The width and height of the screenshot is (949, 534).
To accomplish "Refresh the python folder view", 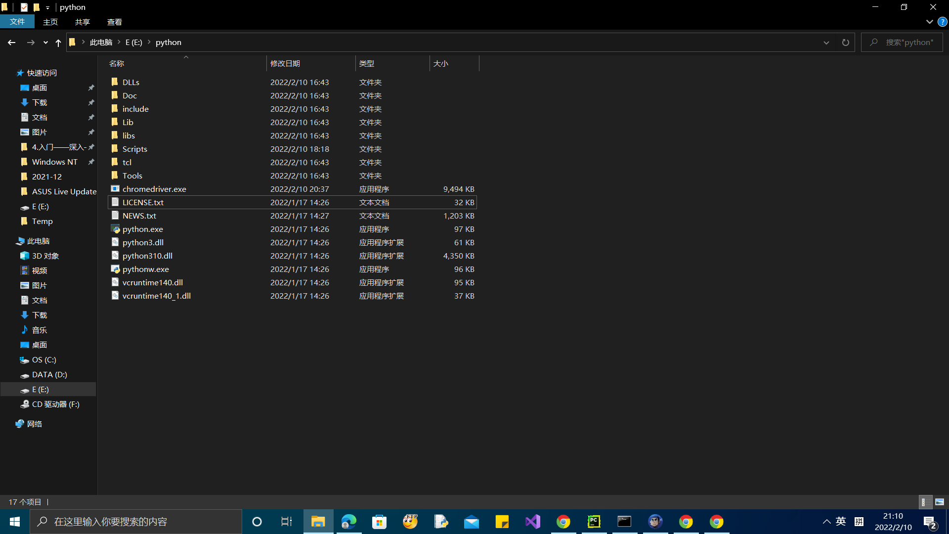I will tap(845, 43).
